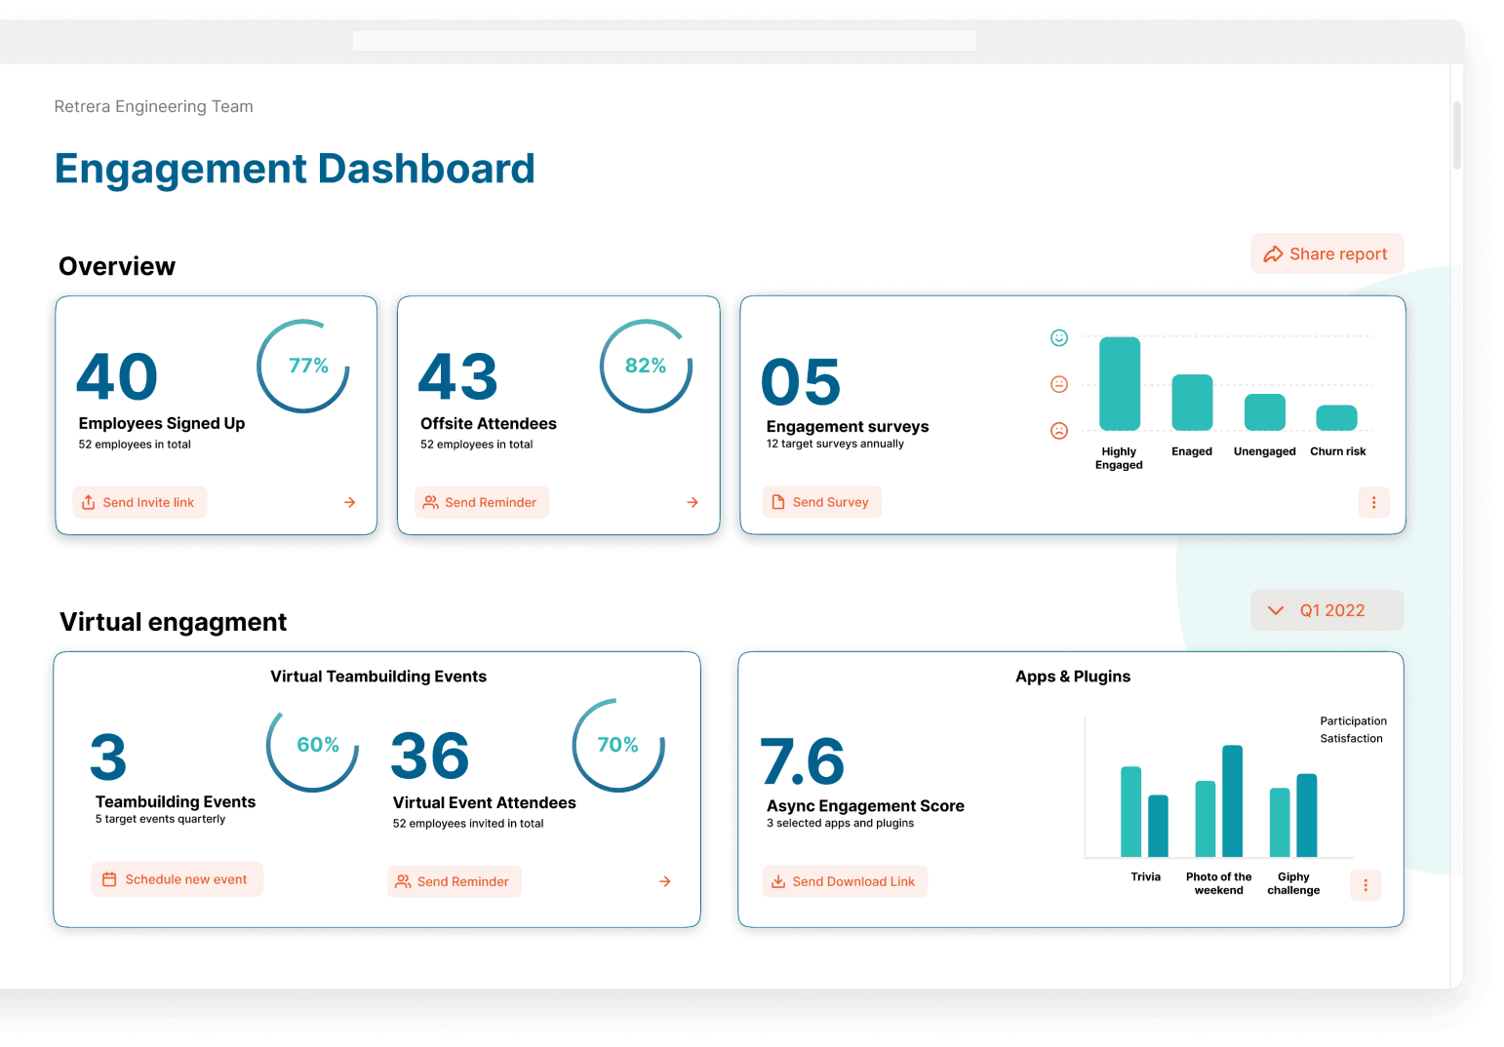Click the happy smiley face icon
The image size is (1504, 1047).
pyautogui.click(x=1059, y=338)
